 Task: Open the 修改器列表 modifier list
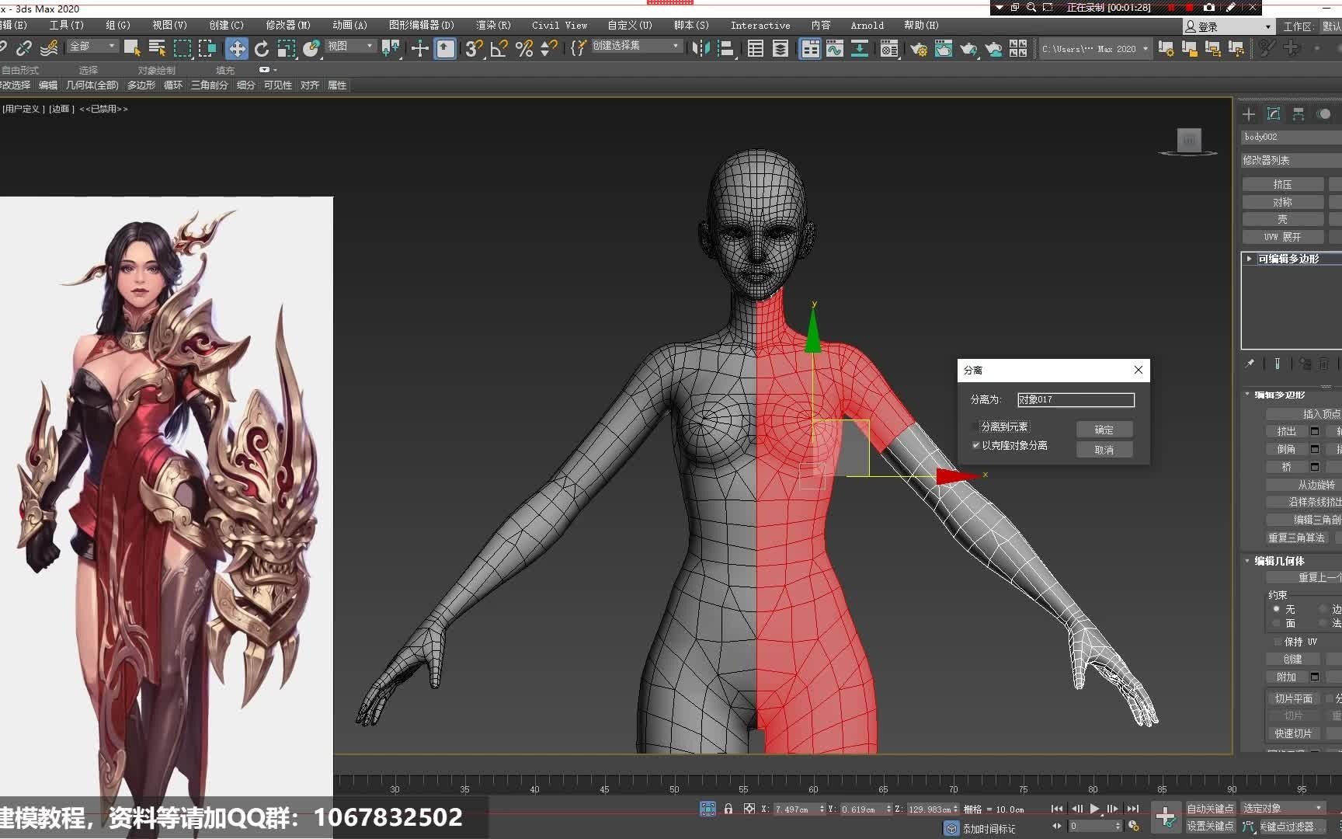click(x=1291, y=160)
